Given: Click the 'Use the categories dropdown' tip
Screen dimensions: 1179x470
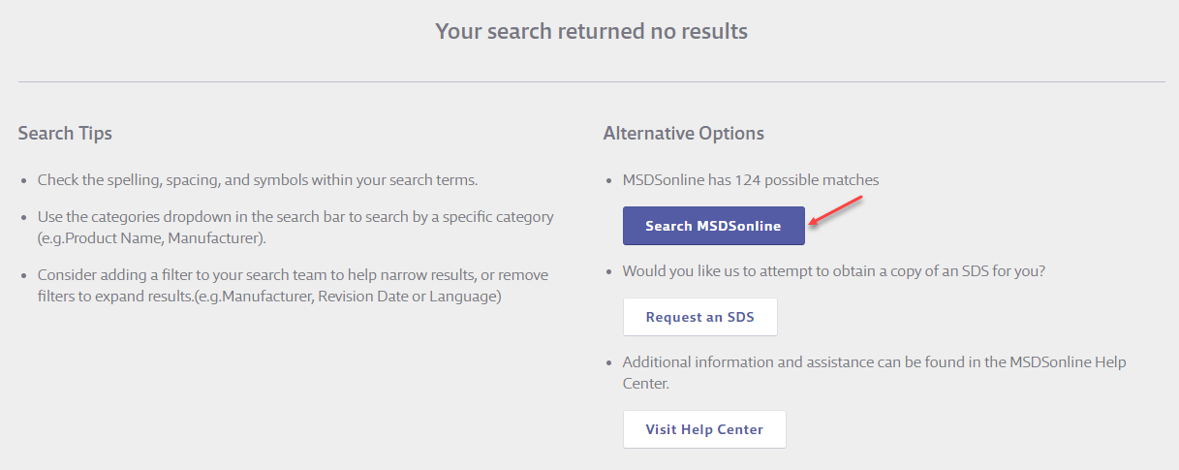Looking at the screenshot, I should pos(295,217).
